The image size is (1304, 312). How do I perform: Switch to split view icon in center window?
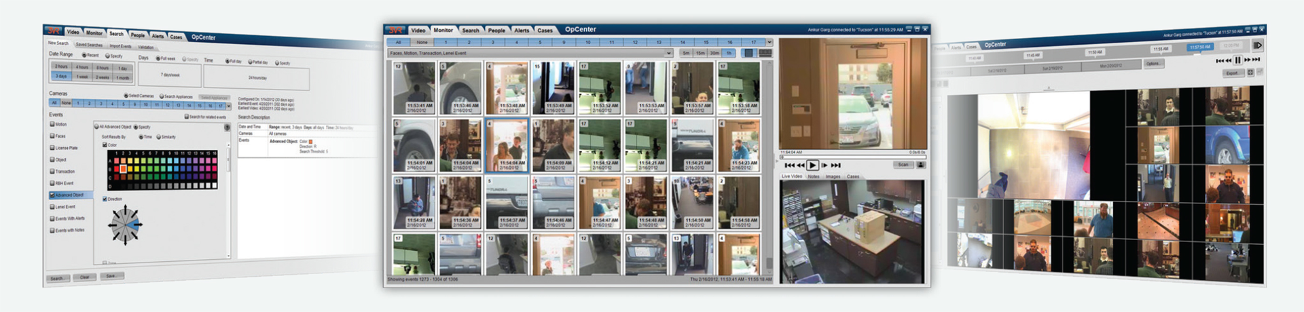click(765, 53)
